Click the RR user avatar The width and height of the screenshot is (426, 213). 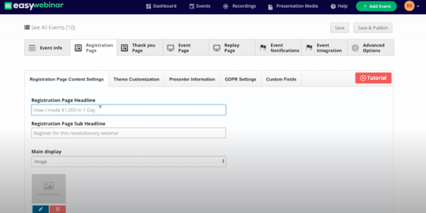(409, 6)
